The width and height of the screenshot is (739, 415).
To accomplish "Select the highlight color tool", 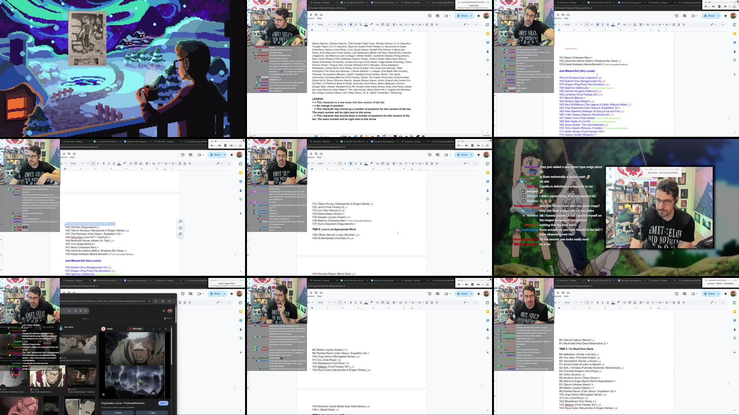I will click(x=371, y=24).
